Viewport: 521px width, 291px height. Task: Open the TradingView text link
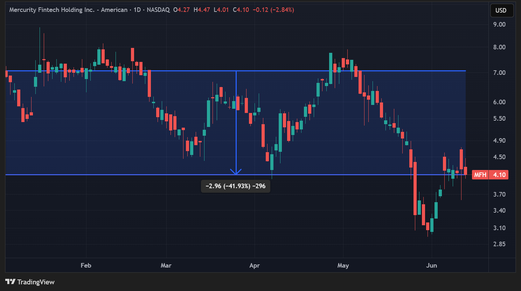36,282
